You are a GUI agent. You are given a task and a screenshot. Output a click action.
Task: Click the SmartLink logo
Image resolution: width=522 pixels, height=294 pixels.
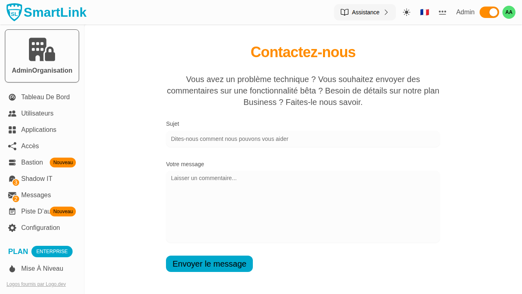click(46, 12)
